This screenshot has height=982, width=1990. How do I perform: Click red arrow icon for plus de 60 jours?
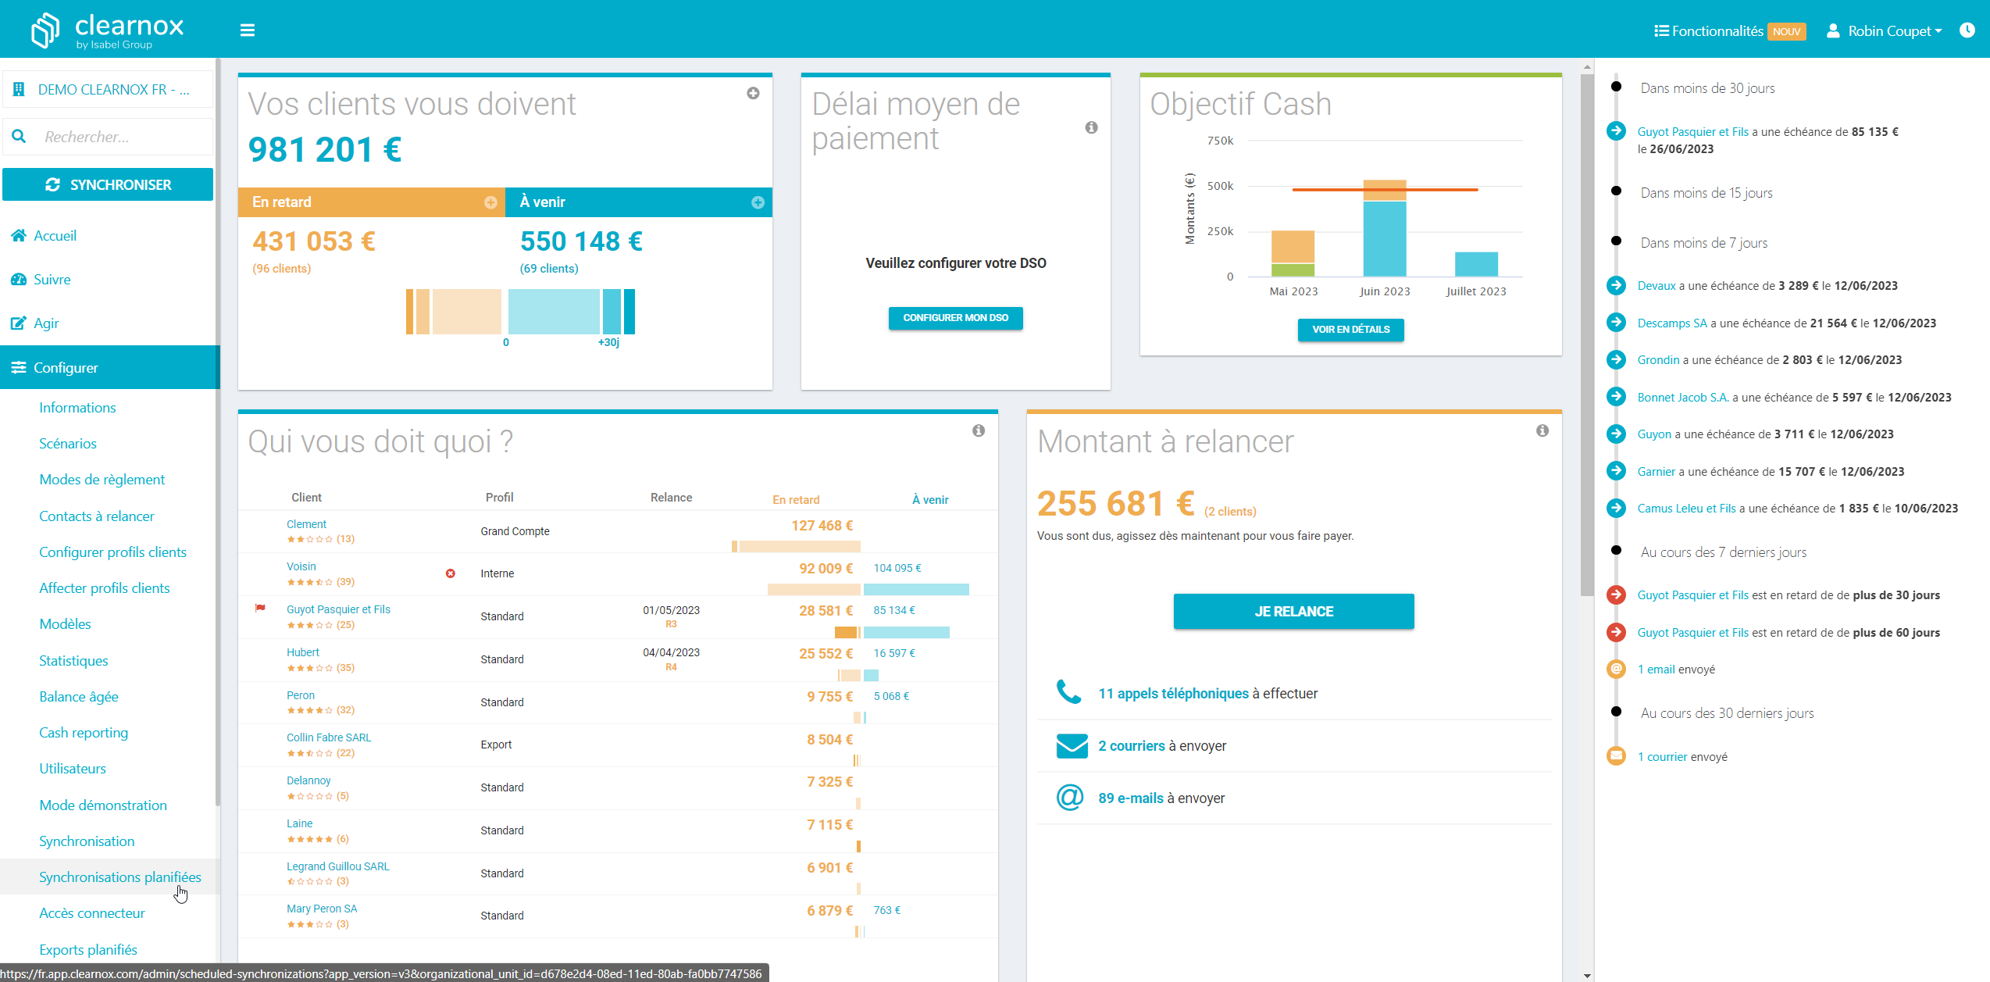(1616, 632)
